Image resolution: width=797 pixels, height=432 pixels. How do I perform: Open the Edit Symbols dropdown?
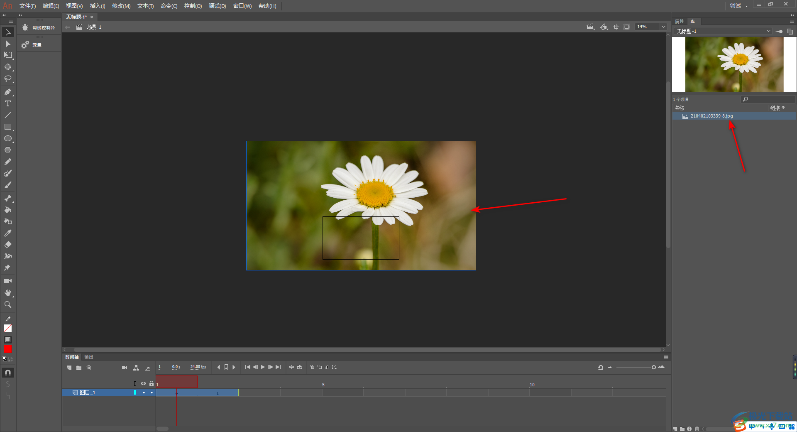[x=604, y=27]
